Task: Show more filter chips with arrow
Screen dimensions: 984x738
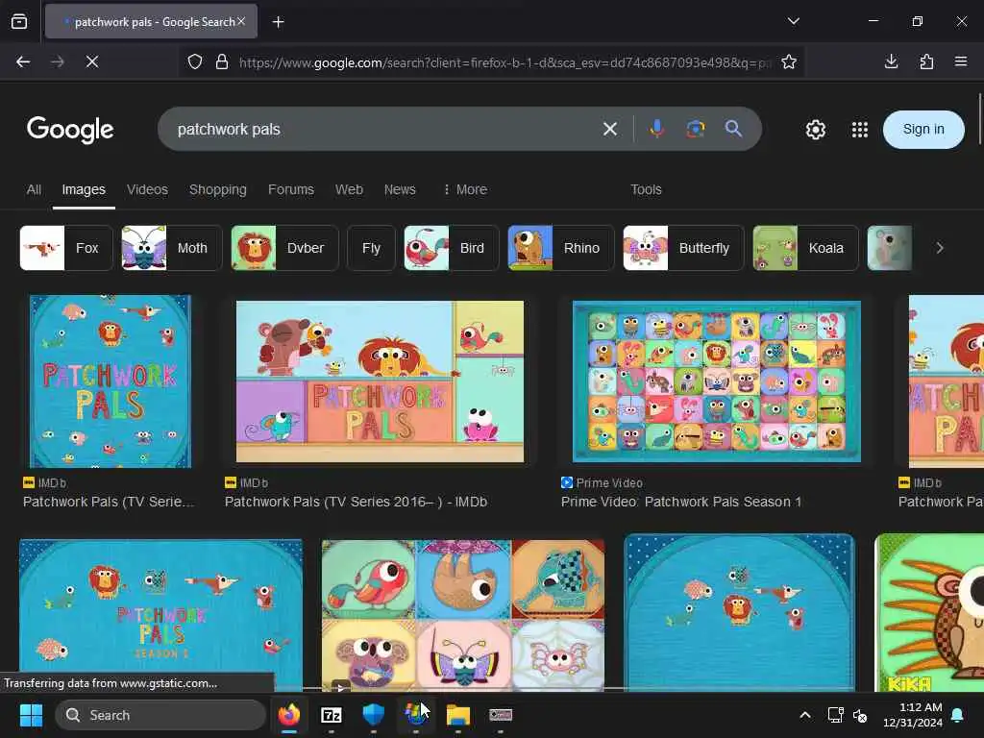Action: click(940, 248)
